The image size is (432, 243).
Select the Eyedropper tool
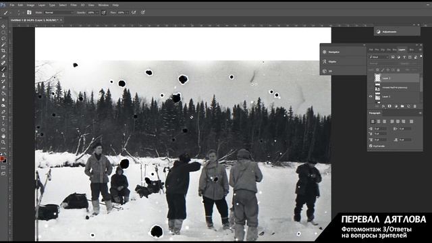(x=3, y=57)
